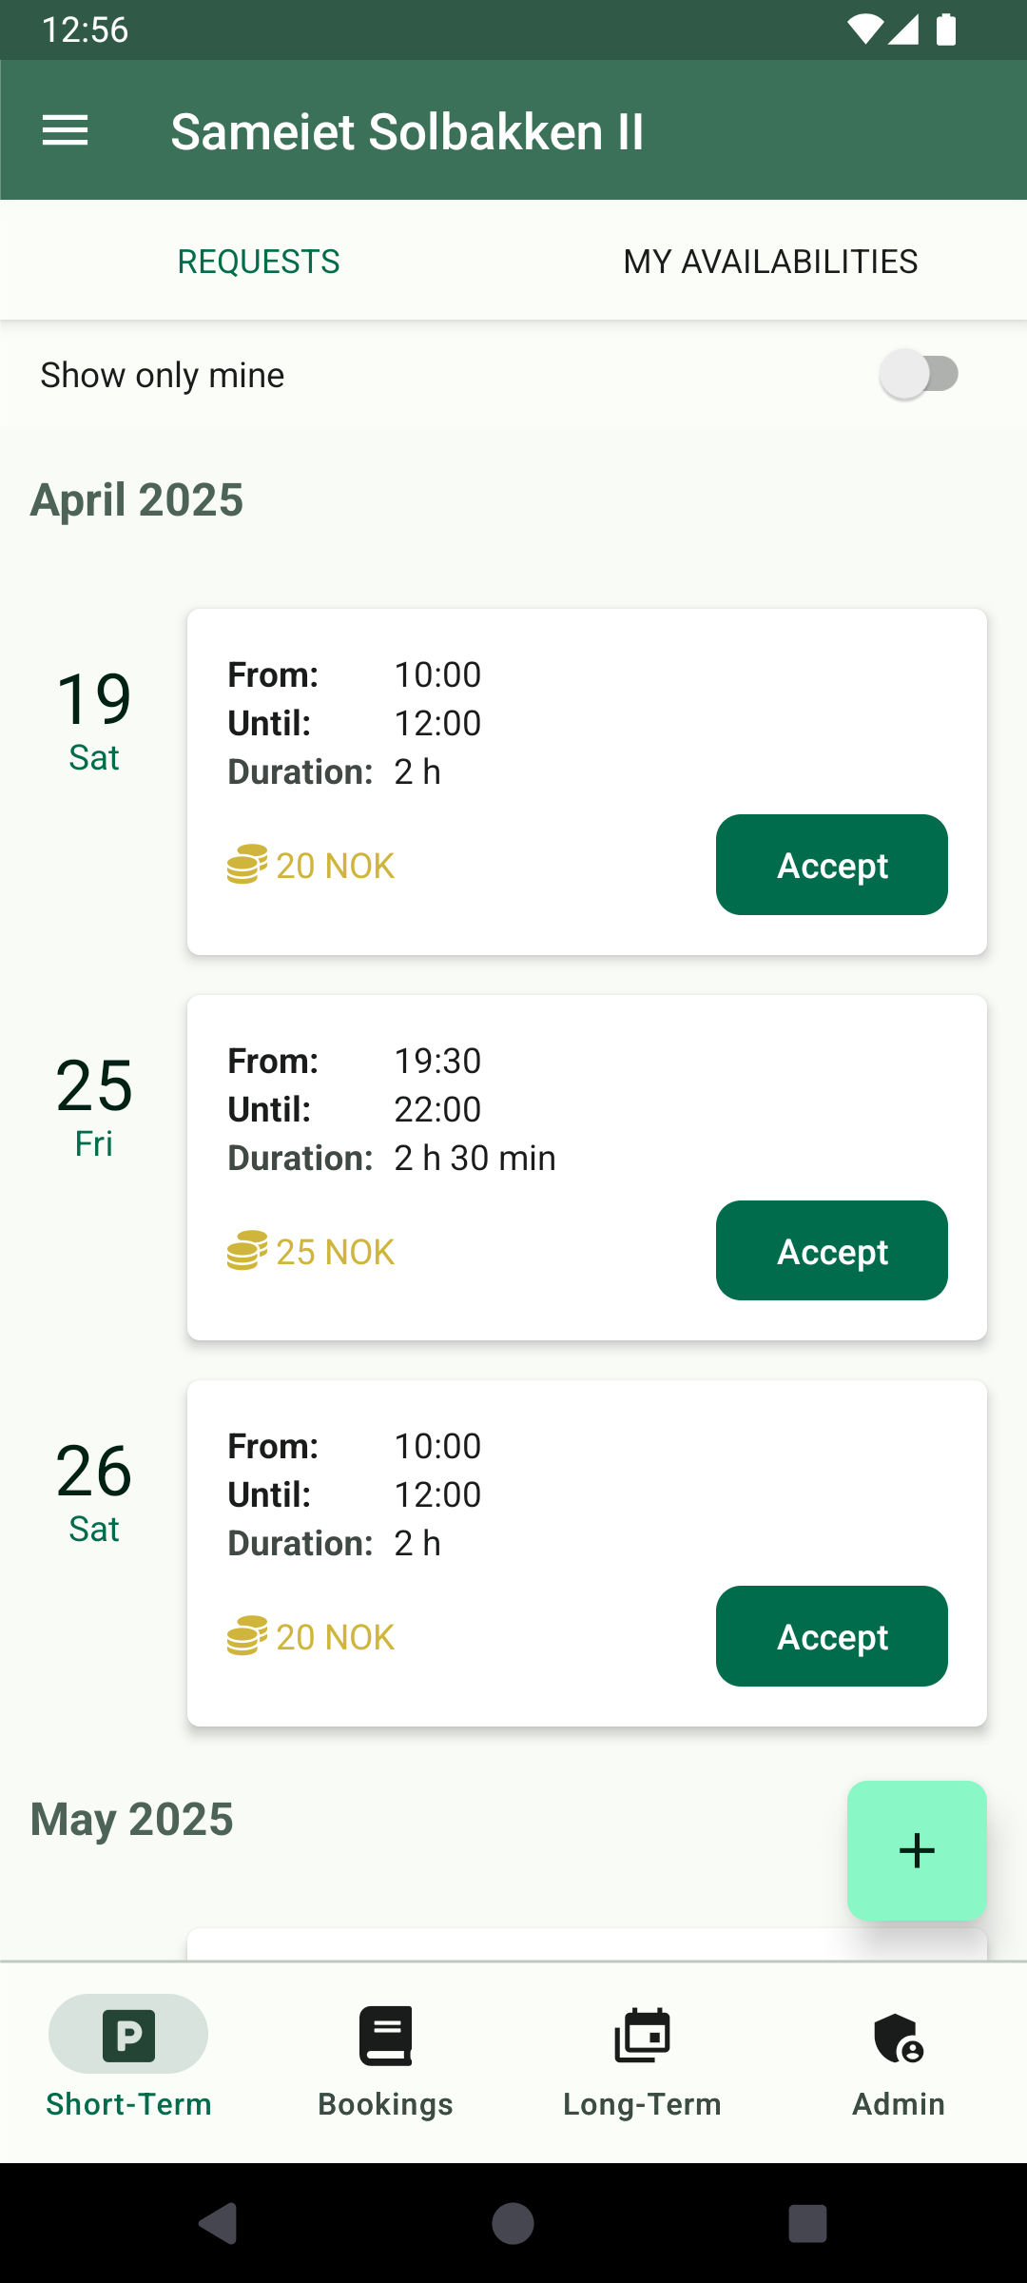Open Long-Term calendar icon
Screen dimensions: 1027x2283
[642, 2036]
